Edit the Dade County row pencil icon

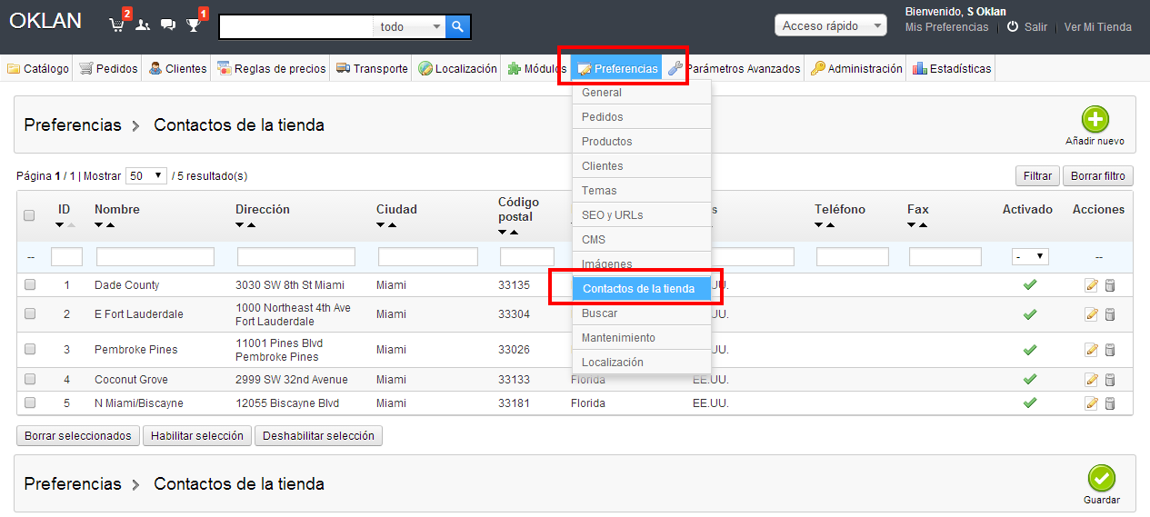1092,286
